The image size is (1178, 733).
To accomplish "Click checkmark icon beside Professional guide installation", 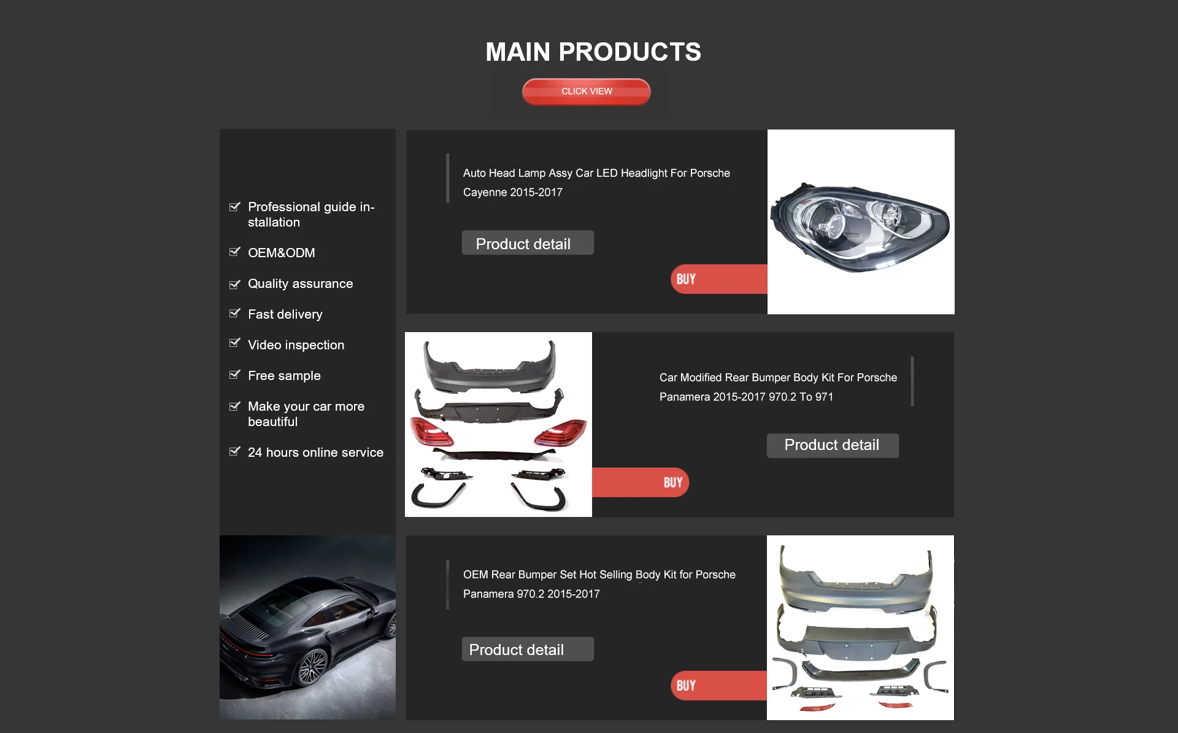I will [234, 206].
